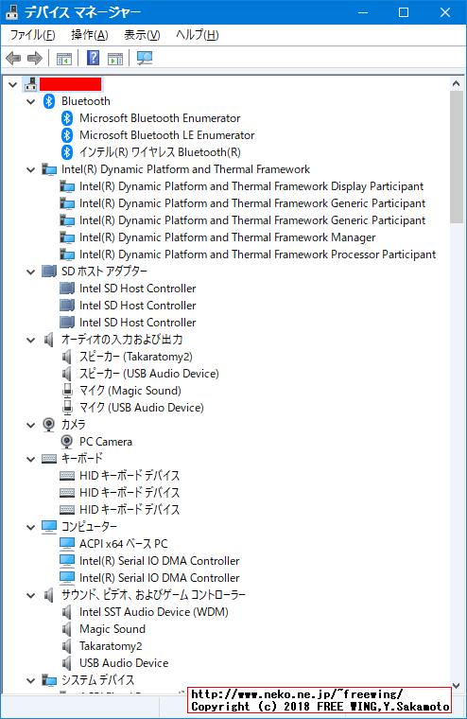The width and height of the screenshot is (467, 719).
Task: Toggle the console tree pane toolbar icon
Action: tap(63, 59)
